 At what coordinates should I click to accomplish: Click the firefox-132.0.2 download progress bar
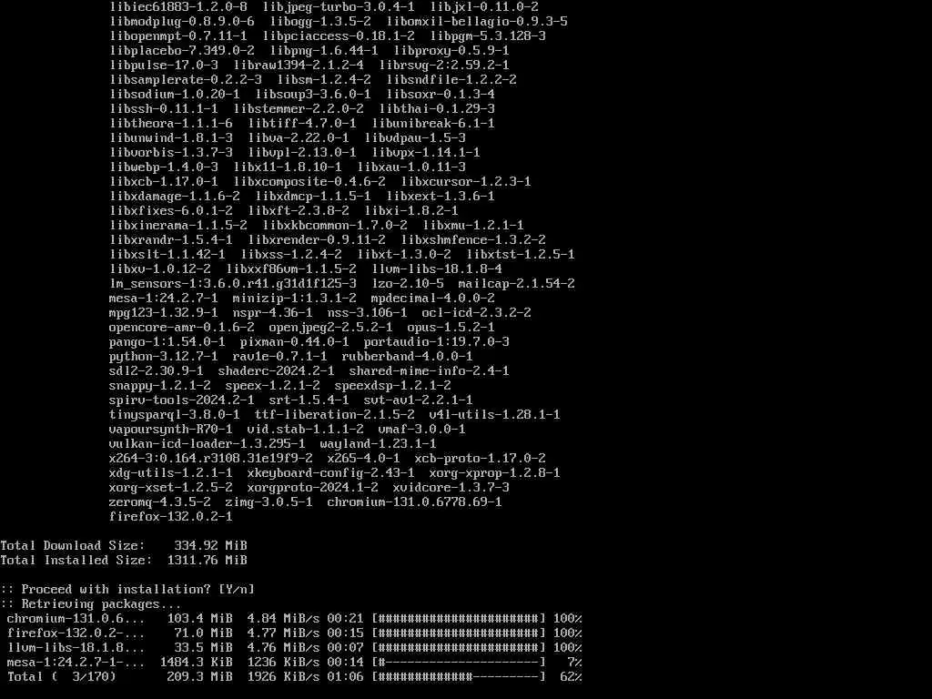(459, 633)
